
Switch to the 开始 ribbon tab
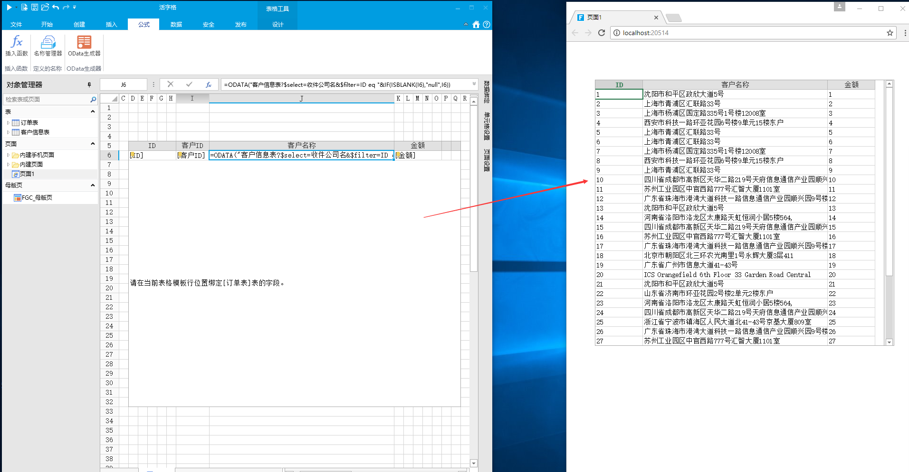(x=47, y=25)
